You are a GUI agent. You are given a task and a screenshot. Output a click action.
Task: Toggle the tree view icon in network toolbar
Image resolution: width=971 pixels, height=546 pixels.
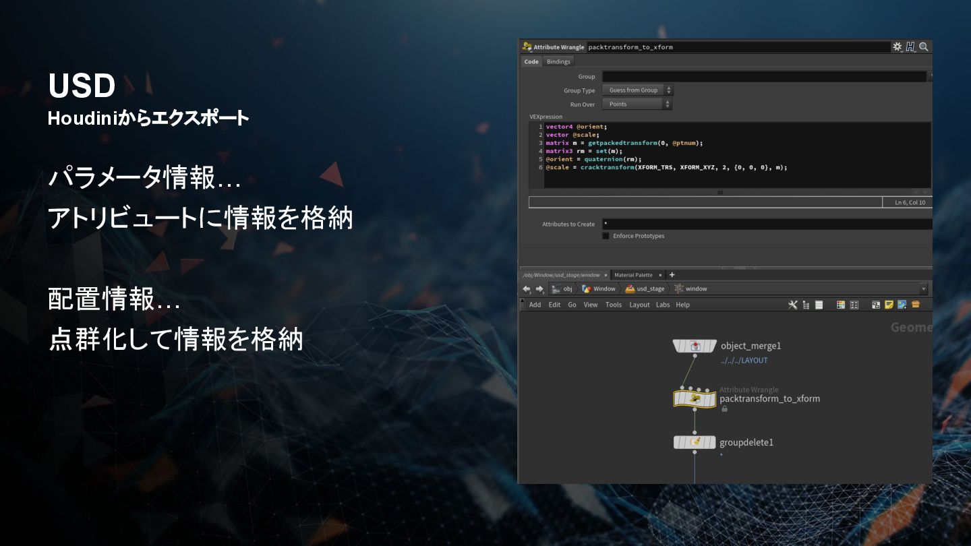point(806,305)
